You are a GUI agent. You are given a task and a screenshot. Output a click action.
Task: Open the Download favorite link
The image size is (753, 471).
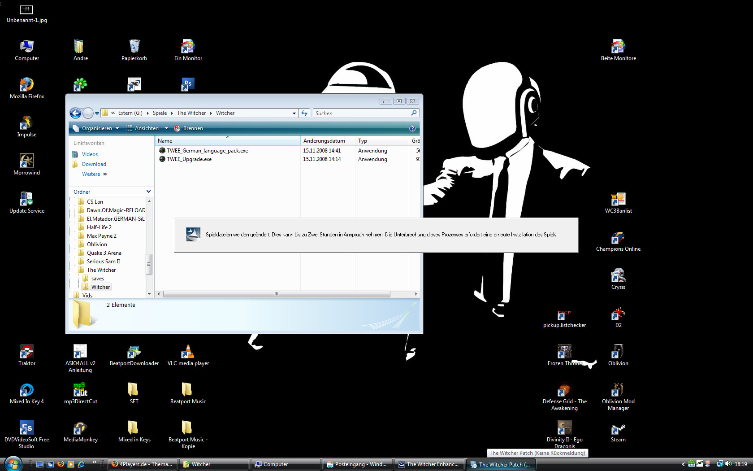pos(94,164)
